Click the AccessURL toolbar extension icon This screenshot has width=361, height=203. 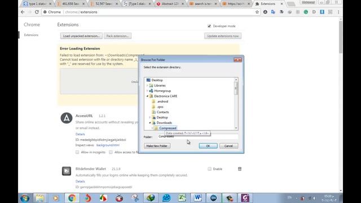point(265,12)
